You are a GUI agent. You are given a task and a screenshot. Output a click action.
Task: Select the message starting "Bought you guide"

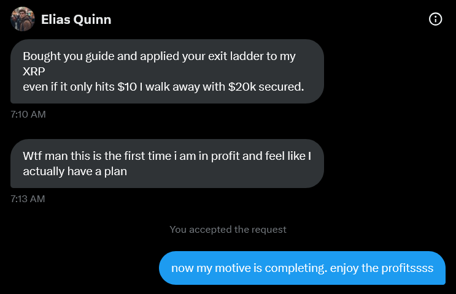tap(166, 71)
